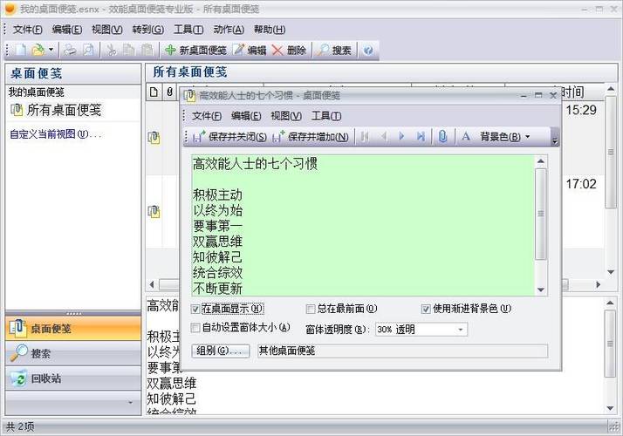Viewport: 623px width, 436px height.
Task: Open search with the magnifier toolbar icon
Action: (x=324, y=50)
